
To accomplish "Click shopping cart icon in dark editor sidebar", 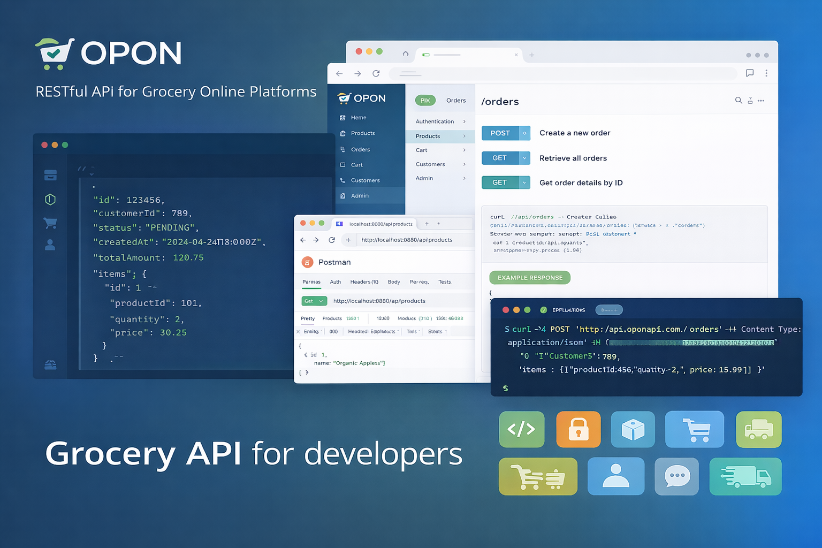I will [x=50, y=223].
